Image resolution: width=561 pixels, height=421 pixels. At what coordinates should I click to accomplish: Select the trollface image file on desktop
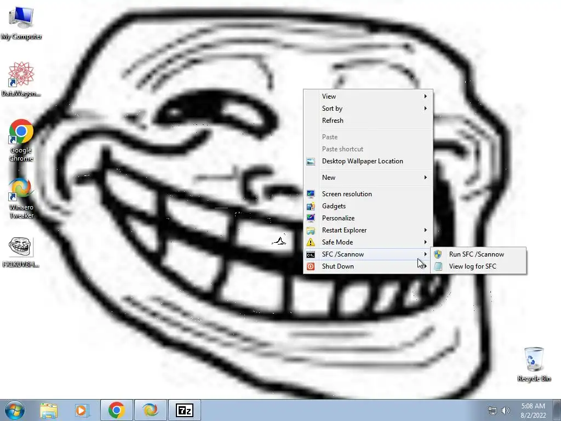click(21, 252)
